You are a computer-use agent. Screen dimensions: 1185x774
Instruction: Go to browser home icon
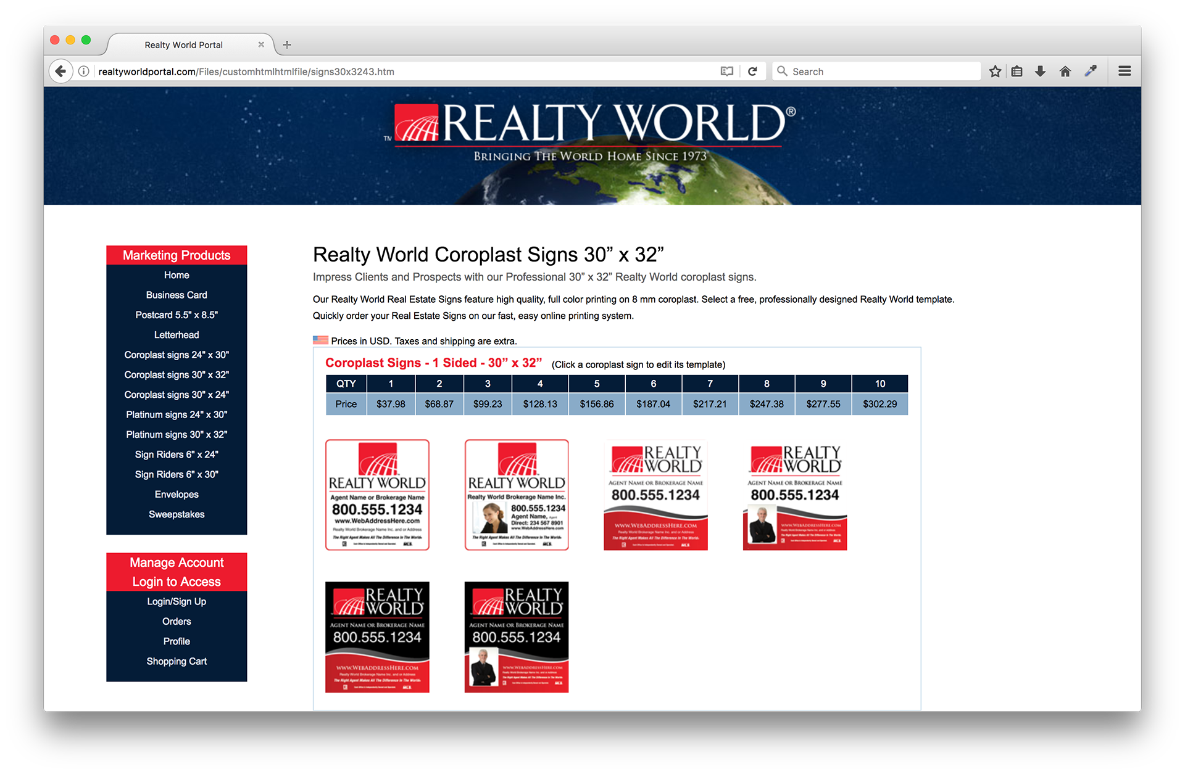tap(1065, 72)
